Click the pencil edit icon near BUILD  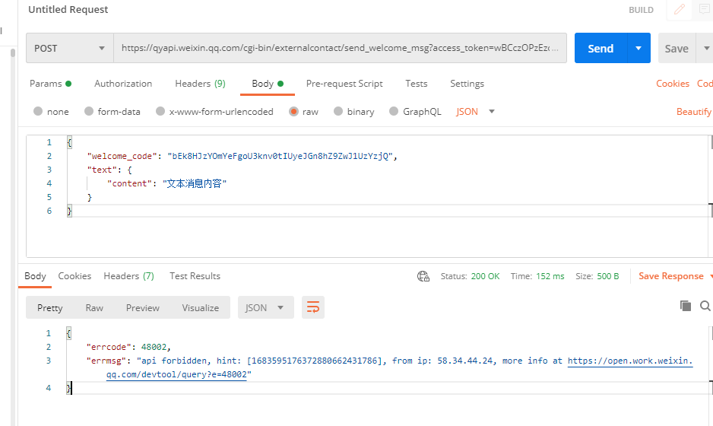pyautogui.click(x=680, y=10)
